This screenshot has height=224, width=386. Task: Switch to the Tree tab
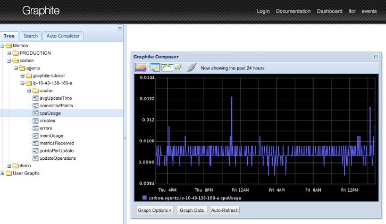(x=9, y=36)
